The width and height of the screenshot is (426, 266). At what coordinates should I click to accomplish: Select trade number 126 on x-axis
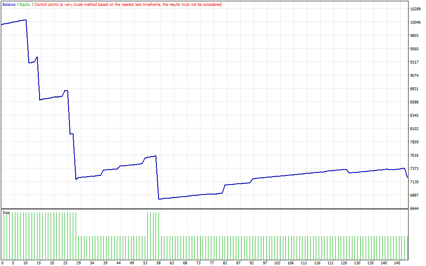(x=344, y=263)
